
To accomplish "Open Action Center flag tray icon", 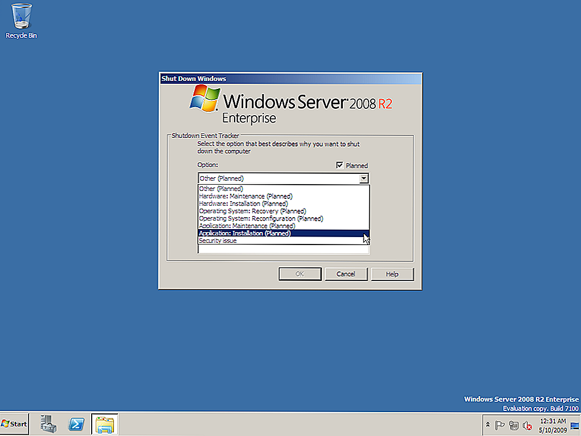I will click(500, 425).
